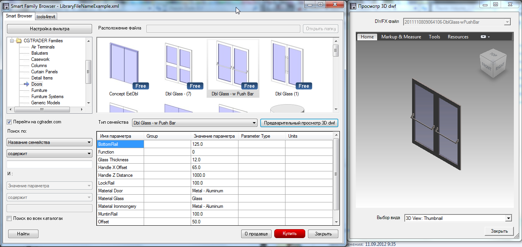
Task: Click Закрыть in the 3D dwf viewer
Action: point(499,231)
